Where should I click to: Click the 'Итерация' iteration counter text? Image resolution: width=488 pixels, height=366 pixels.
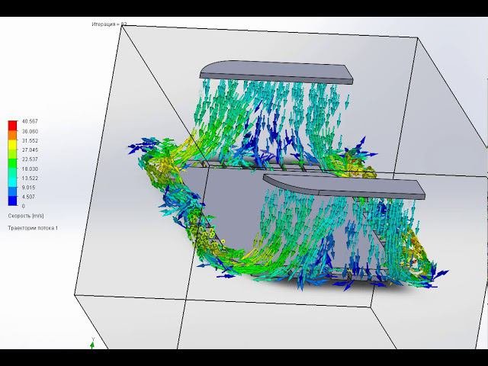click(x=109, y=24)
